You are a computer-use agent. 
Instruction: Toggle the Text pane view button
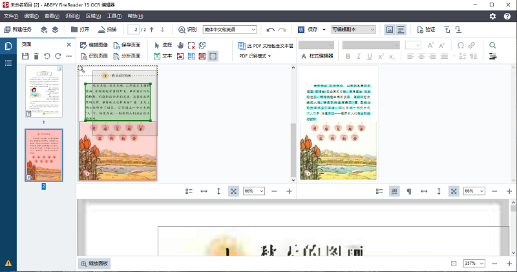click(401, 30)
